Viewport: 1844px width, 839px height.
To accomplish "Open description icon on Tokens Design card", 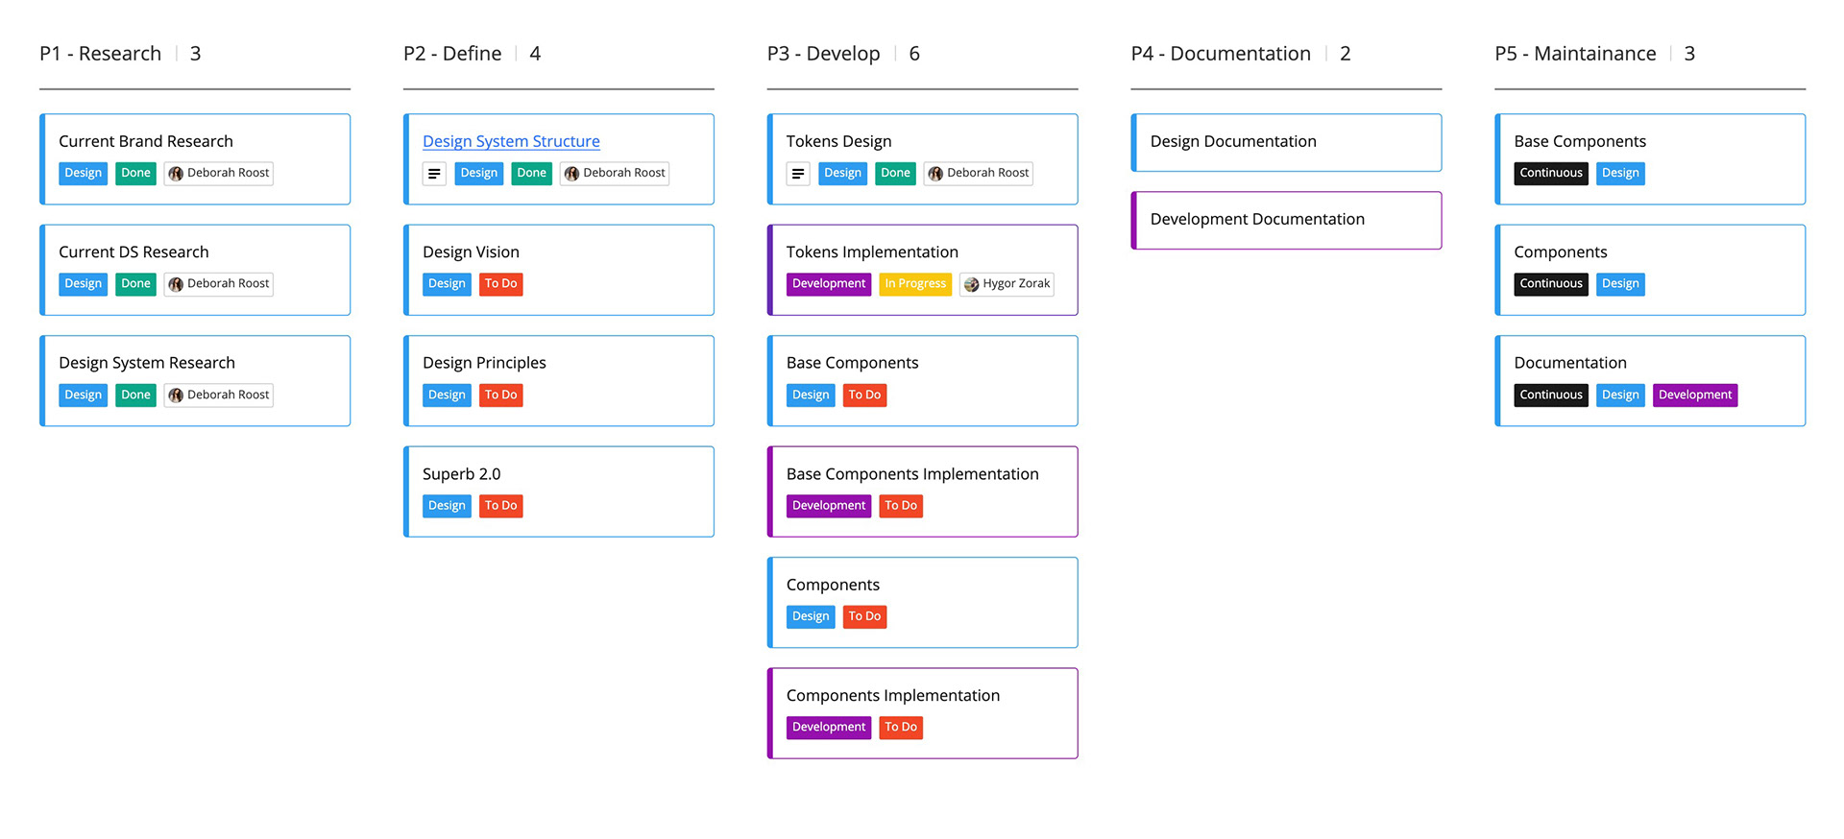I will tap(798, 174).
